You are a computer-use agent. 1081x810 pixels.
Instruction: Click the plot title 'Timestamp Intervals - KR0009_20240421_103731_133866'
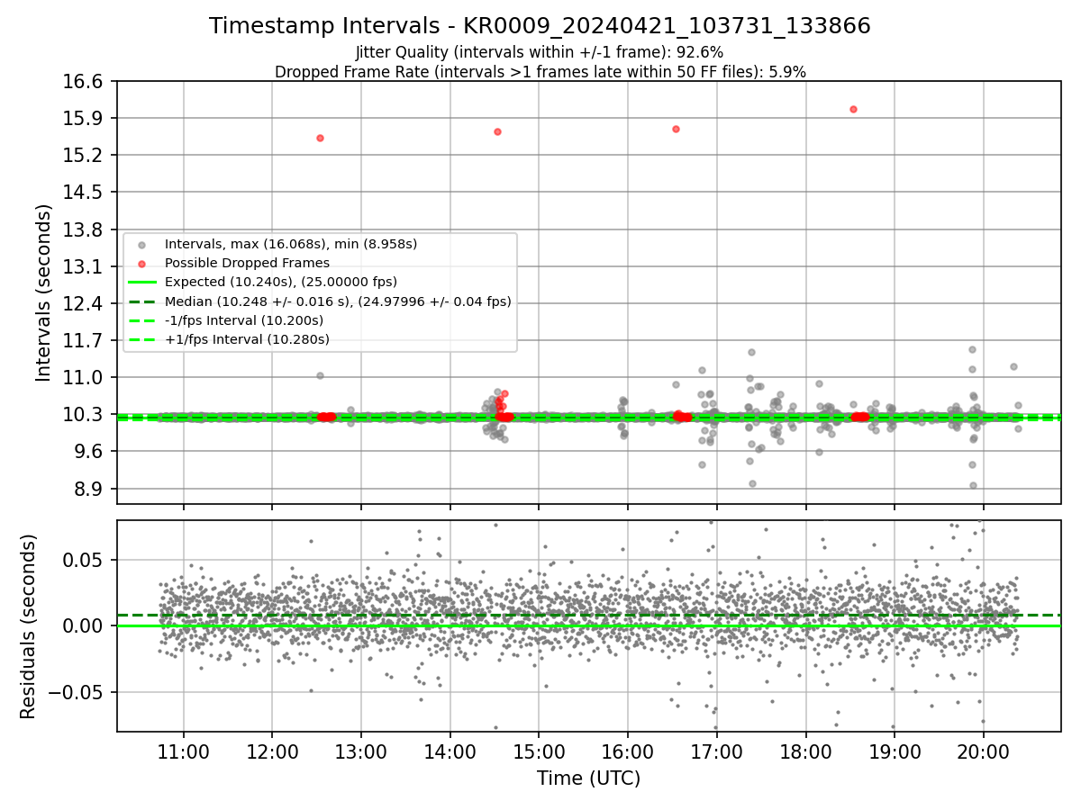[540, 26]
